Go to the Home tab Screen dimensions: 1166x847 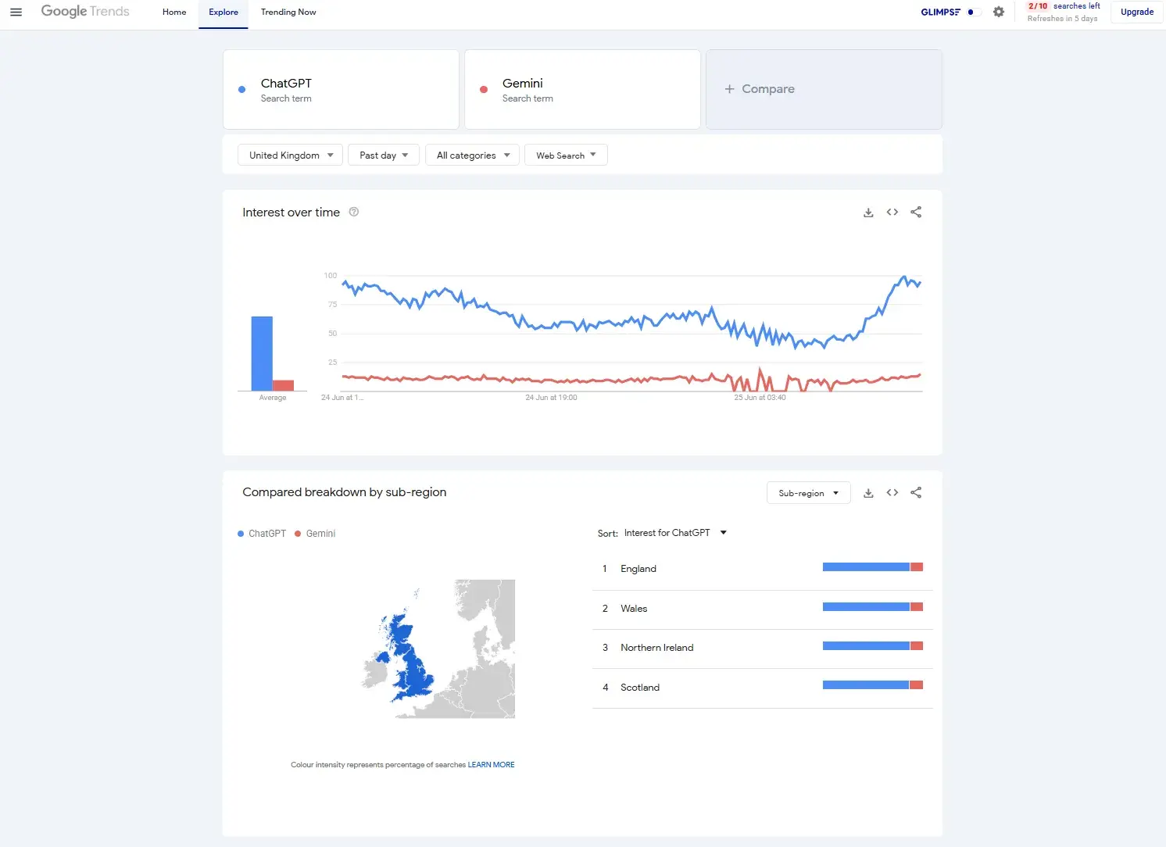click(x=173, y=12)
